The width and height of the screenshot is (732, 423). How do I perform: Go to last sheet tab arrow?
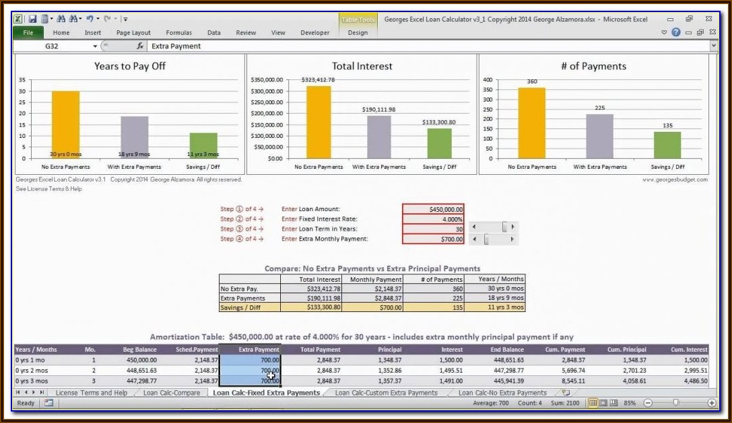[x=42, y=393]
